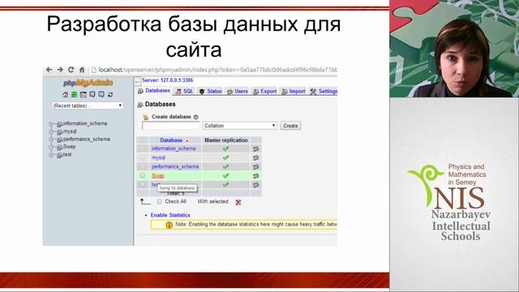Click the browser forward arrow

tap(60, 70)
